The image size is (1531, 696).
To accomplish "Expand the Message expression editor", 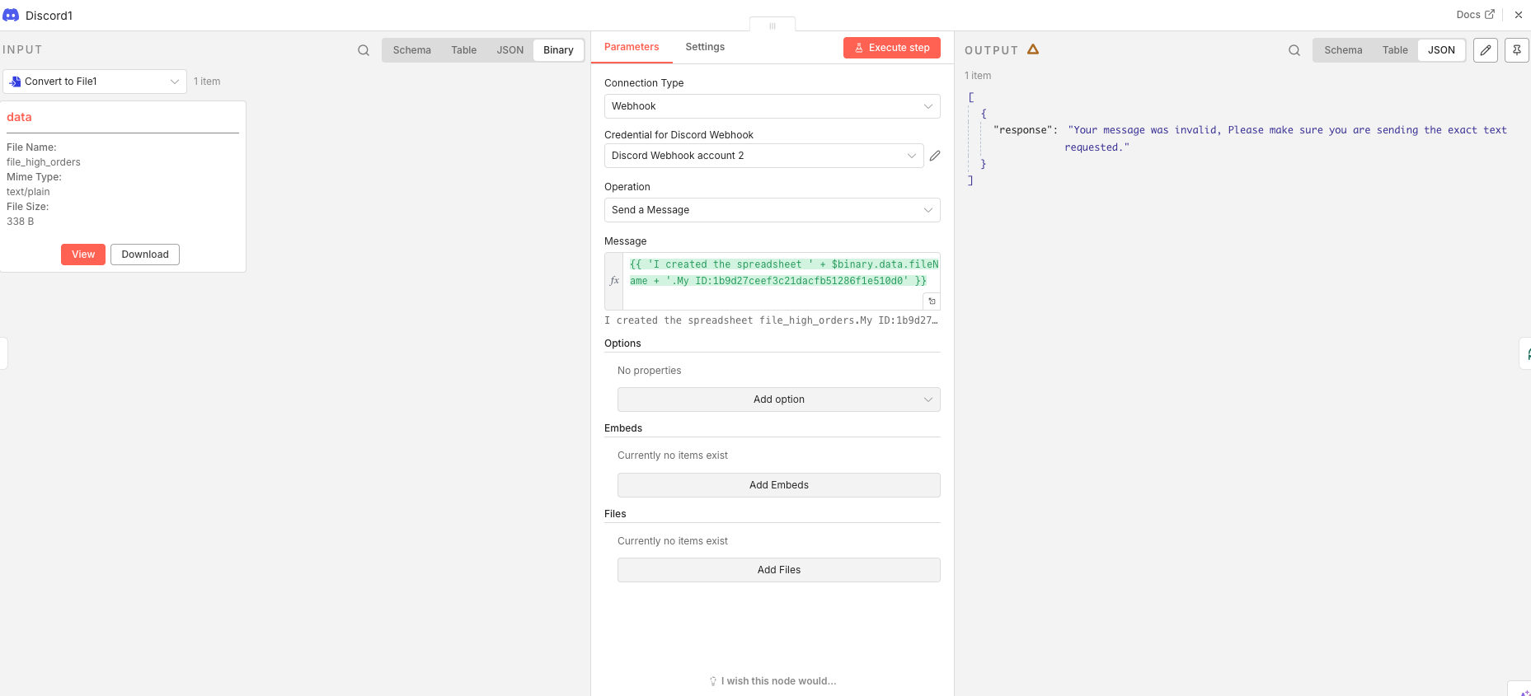I will point(932,301).
